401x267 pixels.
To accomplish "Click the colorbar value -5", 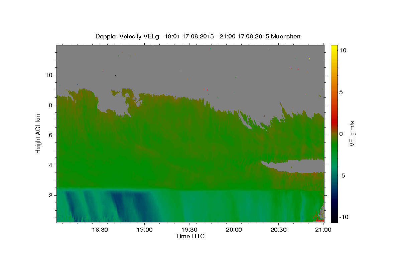I will [343, 176].
